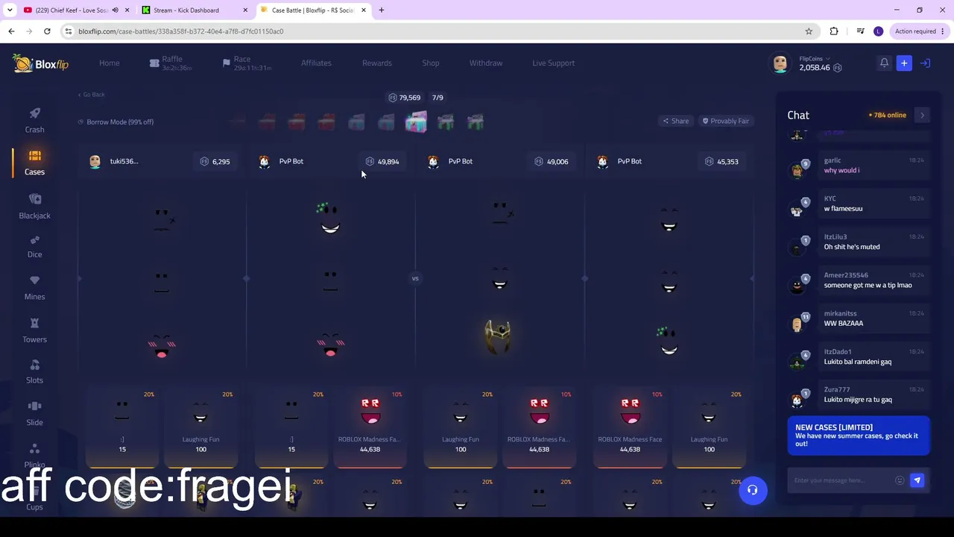
Task: Click the chat message input field
Action: [x=841, y=480]
